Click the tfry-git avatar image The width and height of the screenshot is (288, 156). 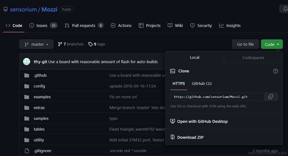point(26,62)
